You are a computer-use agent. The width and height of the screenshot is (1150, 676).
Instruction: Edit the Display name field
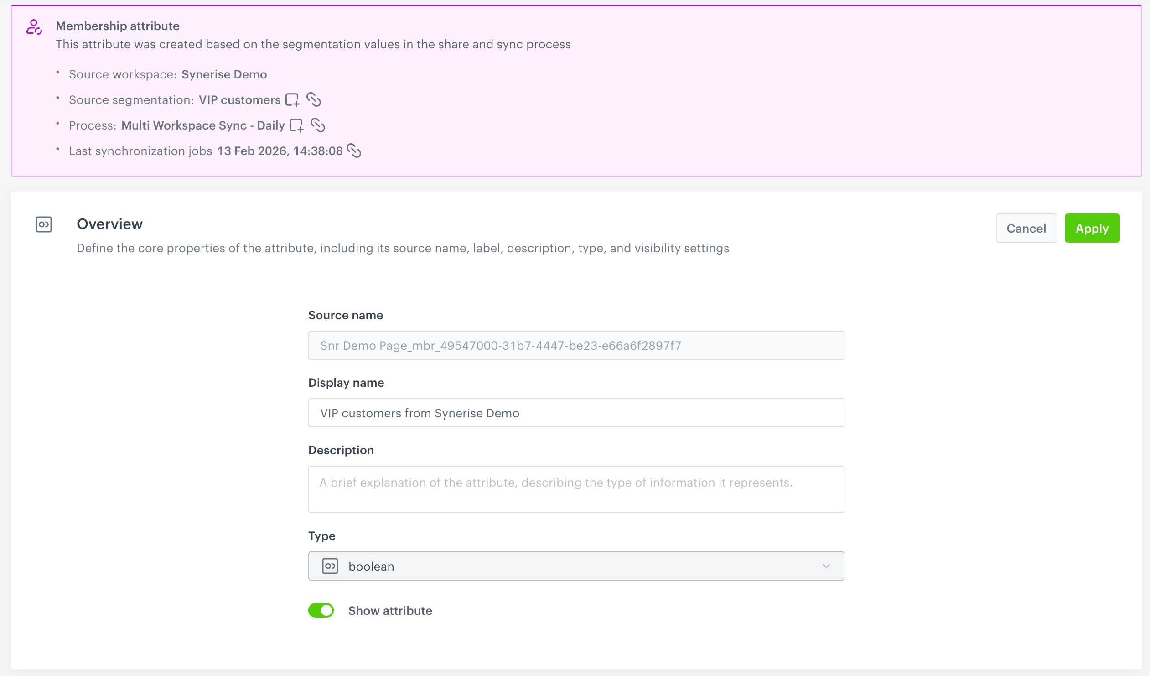(576, 413)
